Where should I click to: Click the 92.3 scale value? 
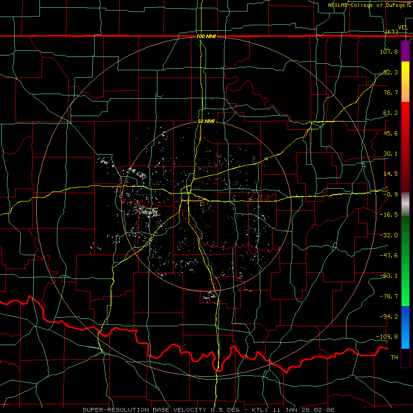(x=391, y=72)
